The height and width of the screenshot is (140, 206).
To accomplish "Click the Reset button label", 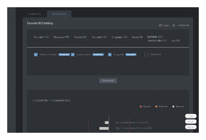I will coord(166,26).
